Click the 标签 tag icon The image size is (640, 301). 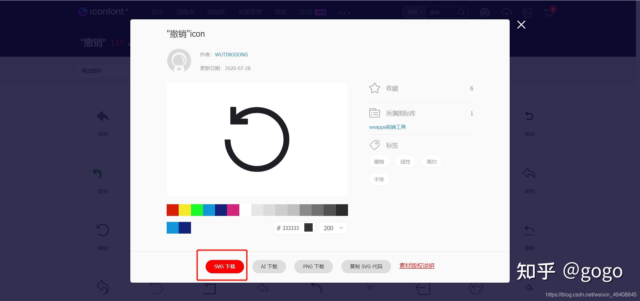pos(374,145)
